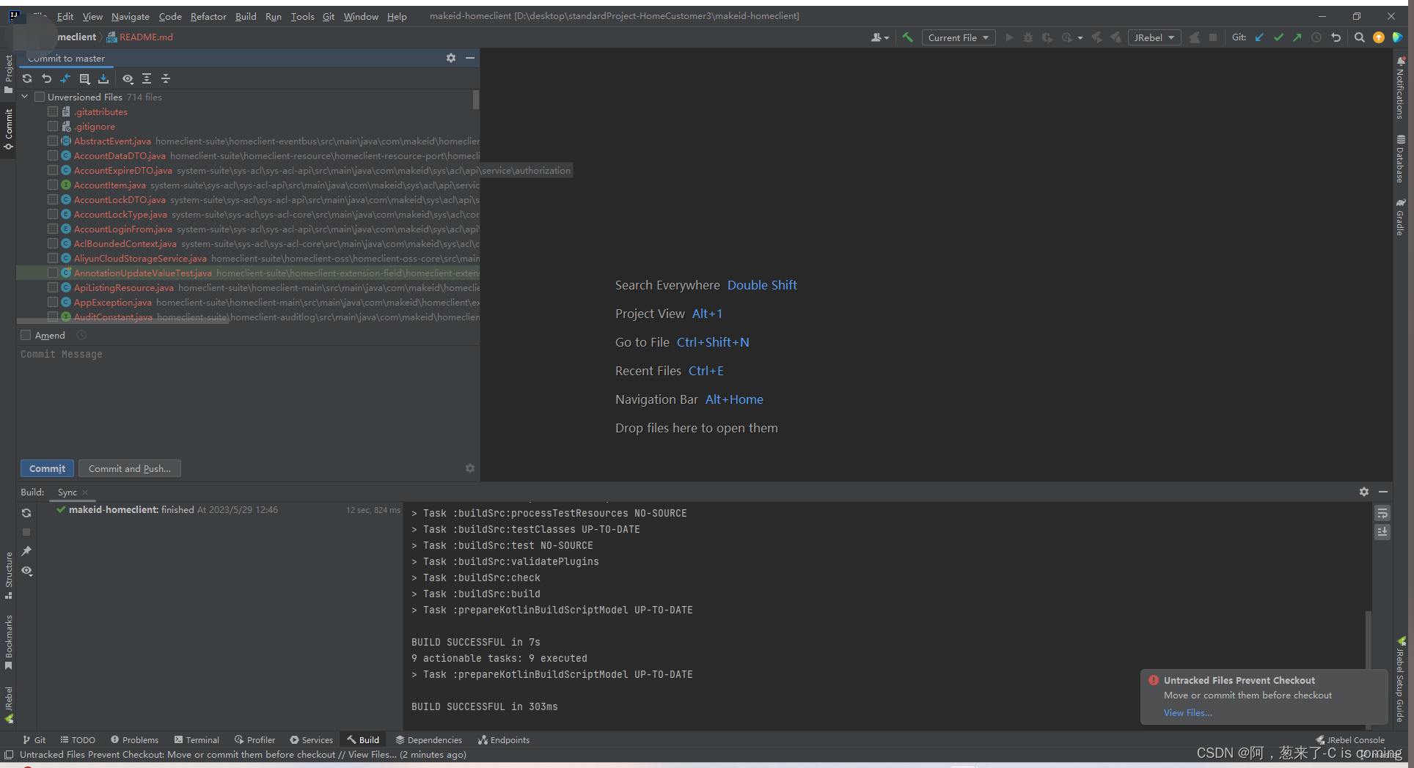Check AccountDataDTO.java checkbox
The image size is (1414, 768).
point(53,155)
